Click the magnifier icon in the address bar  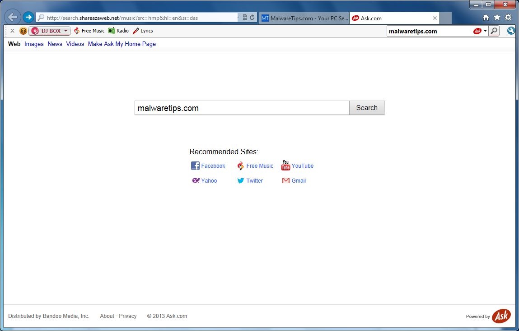click(x=41, y=18)
